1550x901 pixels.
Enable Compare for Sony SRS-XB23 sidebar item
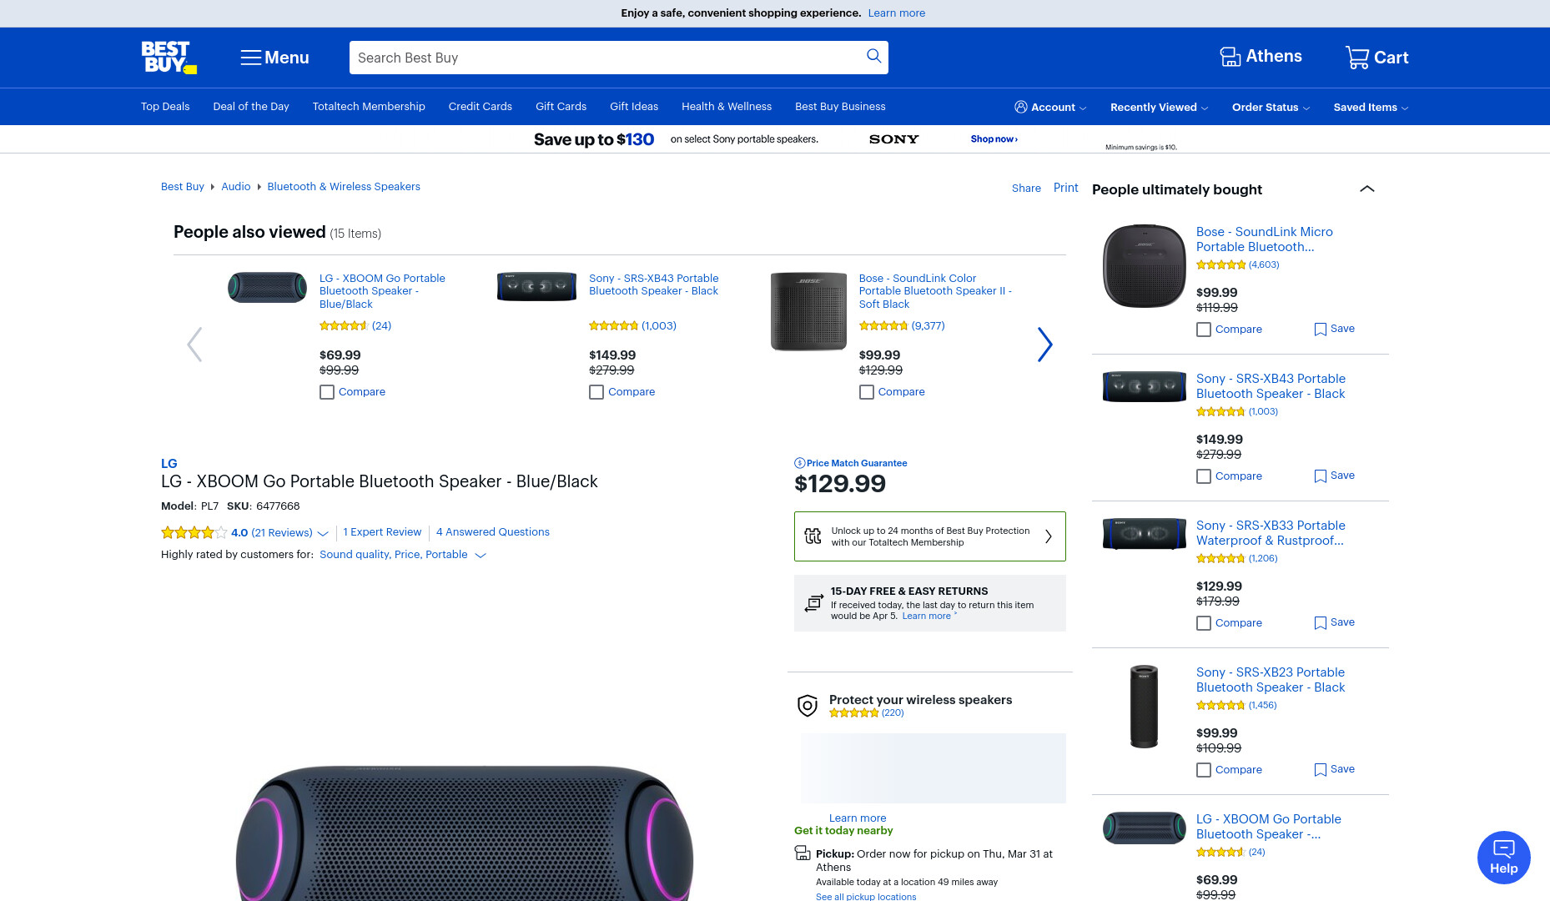coord(1204,770)
